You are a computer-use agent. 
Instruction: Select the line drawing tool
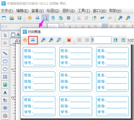(5, 54)
